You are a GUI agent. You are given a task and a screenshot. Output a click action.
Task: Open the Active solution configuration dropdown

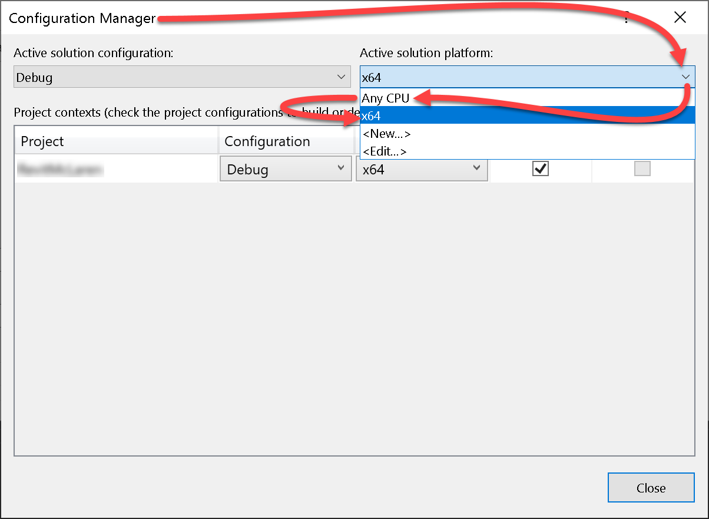point(181,77)
